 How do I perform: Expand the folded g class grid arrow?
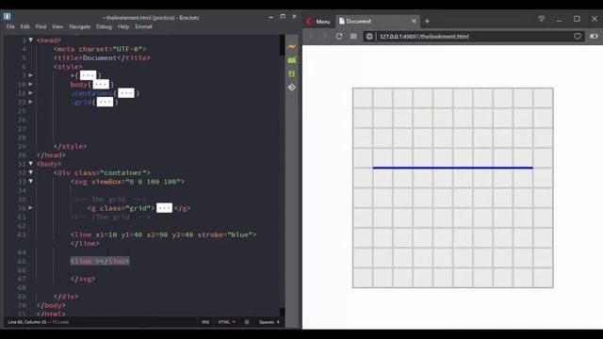[31, 208]
